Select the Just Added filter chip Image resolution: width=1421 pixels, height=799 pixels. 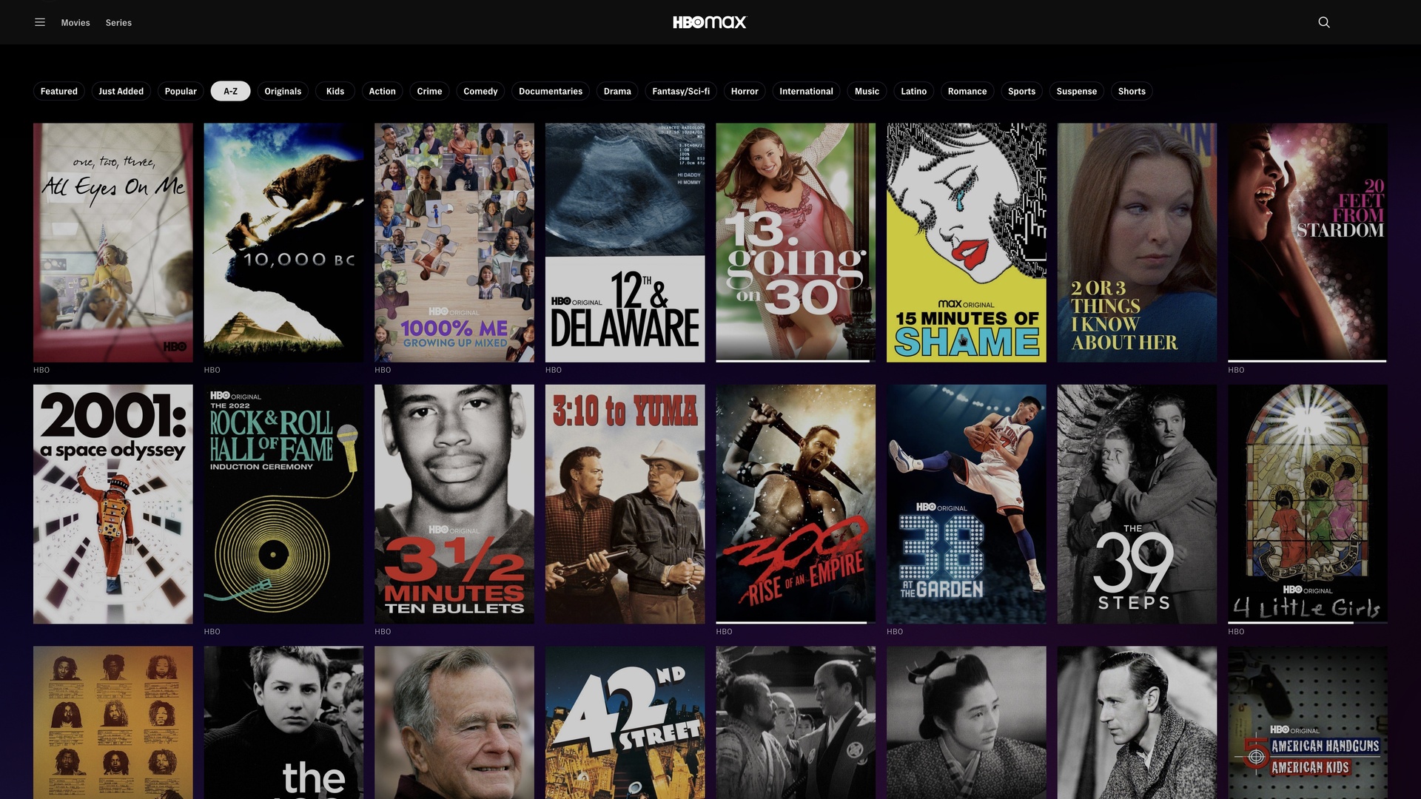point(121,91)
